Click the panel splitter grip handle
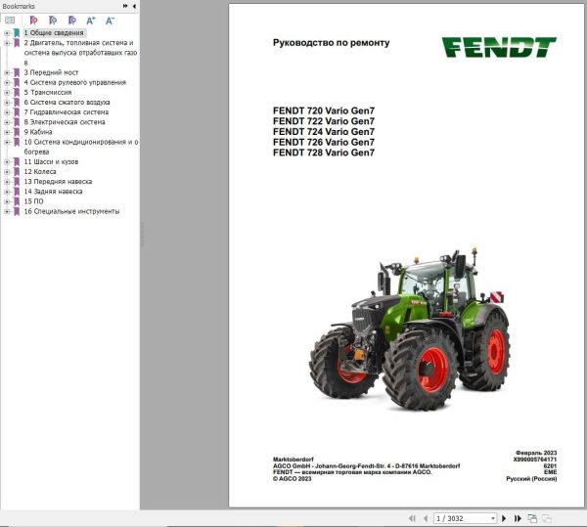Screen dimensions: 587x527 click(x=143, y=235)
